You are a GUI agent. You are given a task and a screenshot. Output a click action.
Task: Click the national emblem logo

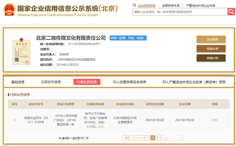(x=9, y=10)
